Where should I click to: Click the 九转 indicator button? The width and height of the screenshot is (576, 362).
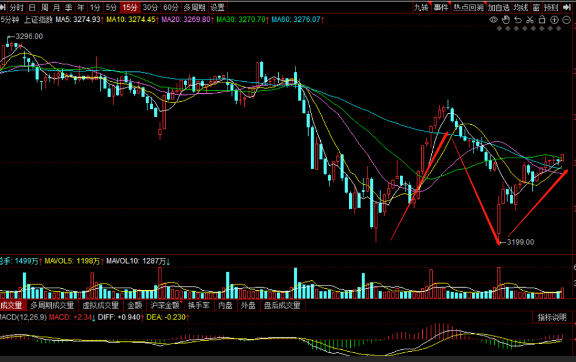[x=422, y=7]
